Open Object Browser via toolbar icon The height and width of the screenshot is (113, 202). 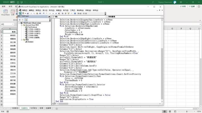click(68, 13)
